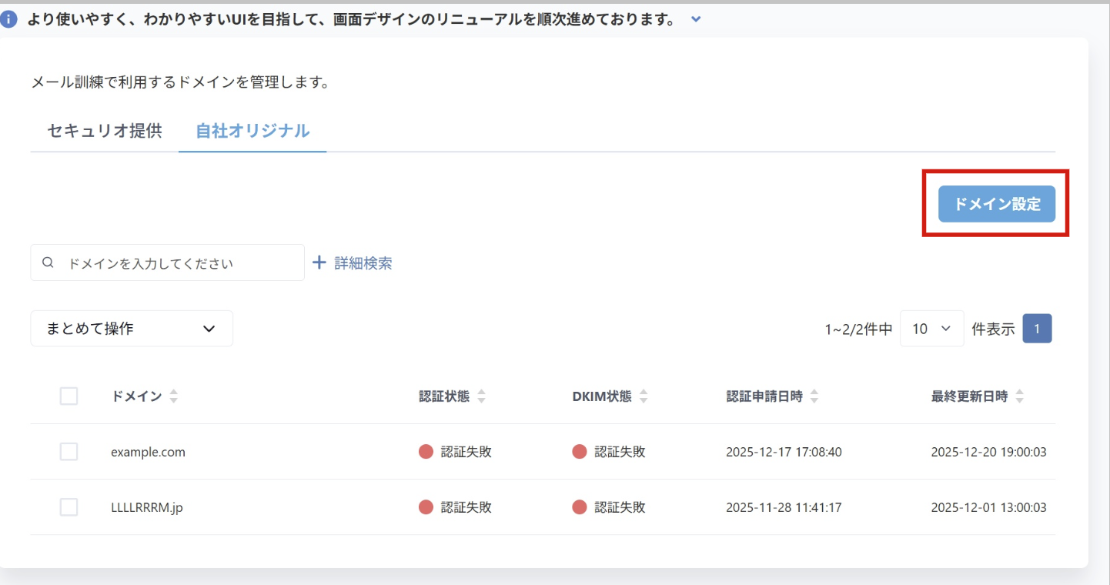Open the まとめて操作 dropdown

point(132,329)
